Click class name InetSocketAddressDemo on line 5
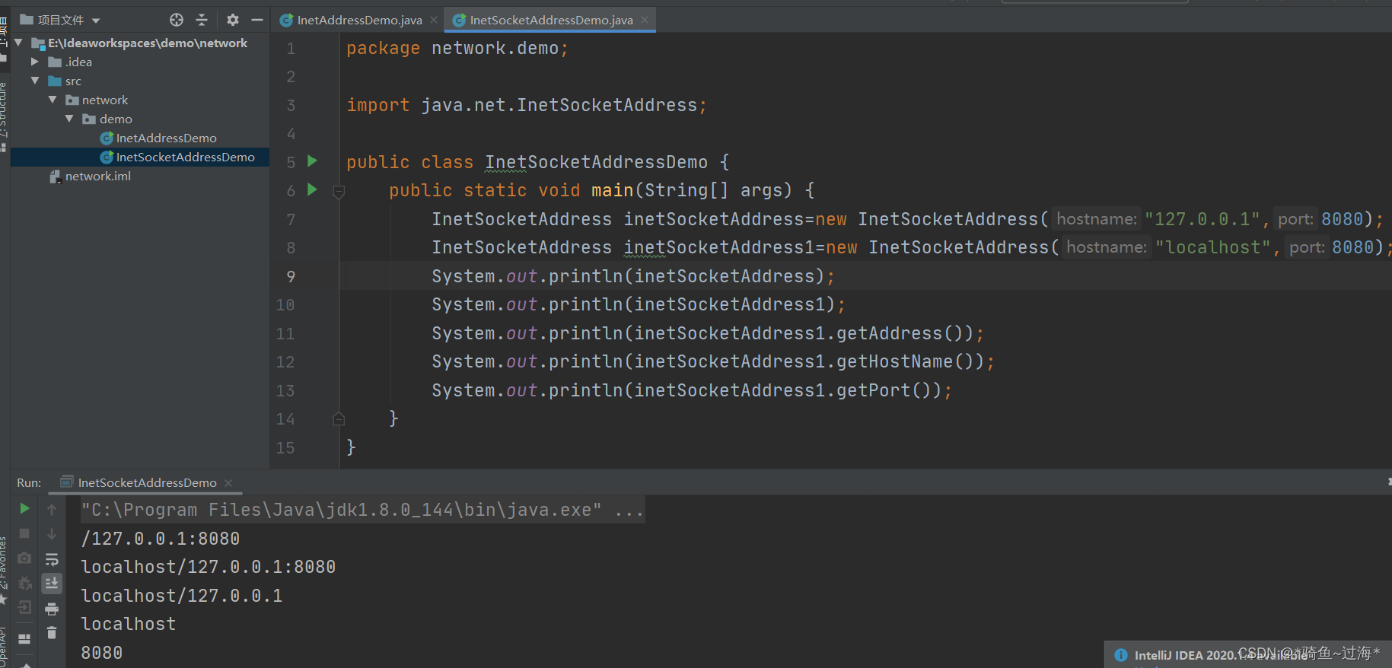The image size is (1392, 668). coord(596,162)
